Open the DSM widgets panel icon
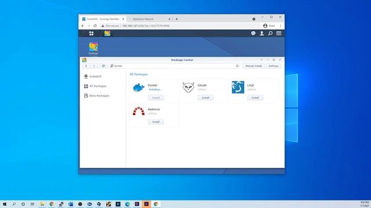 (x=279, y=34)
